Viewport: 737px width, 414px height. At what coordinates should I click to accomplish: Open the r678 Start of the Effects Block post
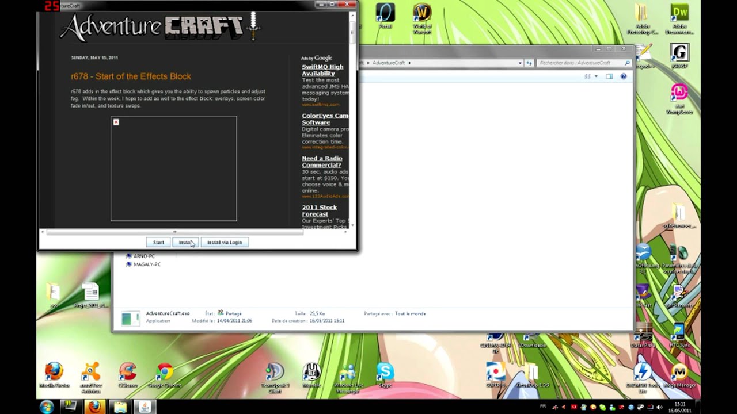tap(131, 76)
